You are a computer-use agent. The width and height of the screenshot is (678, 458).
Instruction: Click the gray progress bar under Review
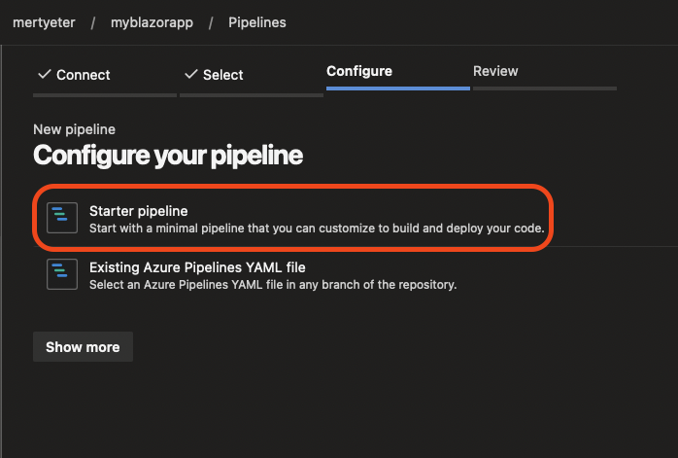(x=545, y=88)
